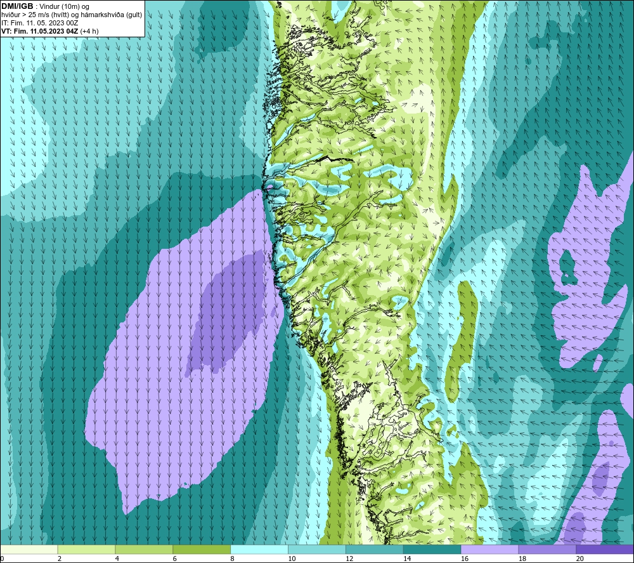634x563 pixels.
Task: Click the legend scale label "2"
Action: (x=60, y=559)
